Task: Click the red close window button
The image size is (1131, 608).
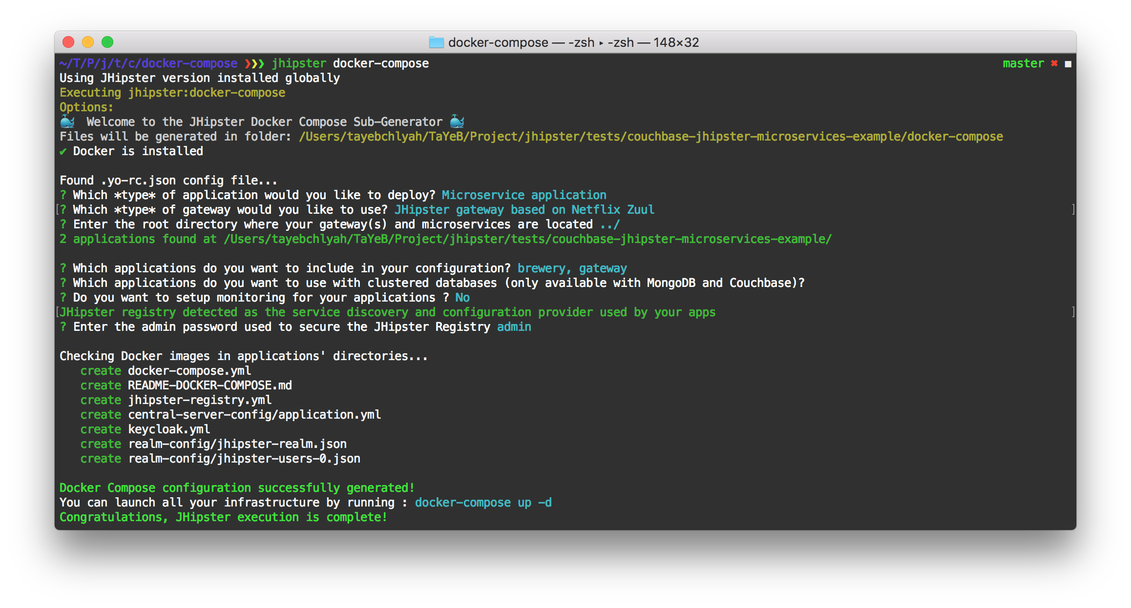Action: pos(68,42)
